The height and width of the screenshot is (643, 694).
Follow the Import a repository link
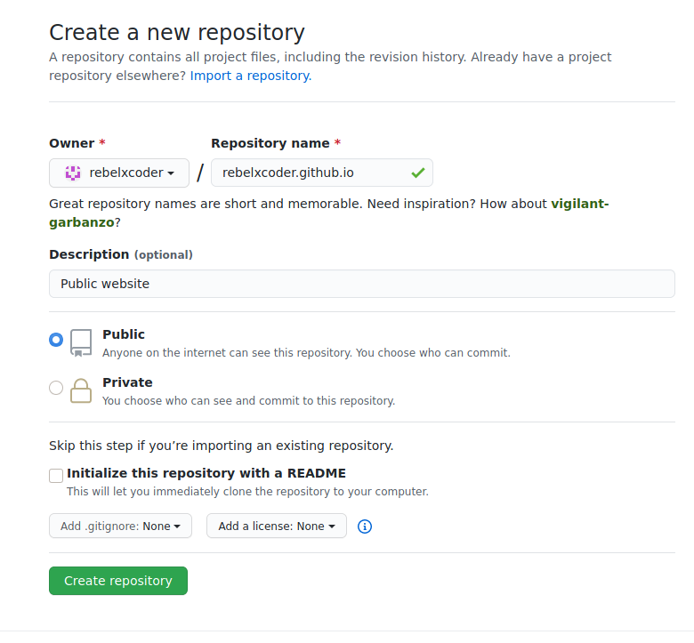coord(250,76)
